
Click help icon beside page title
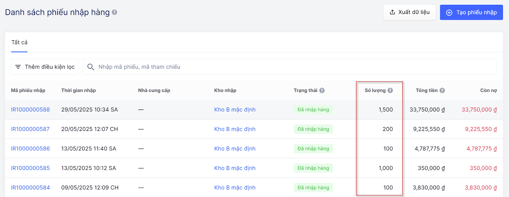tap(115, 12)
